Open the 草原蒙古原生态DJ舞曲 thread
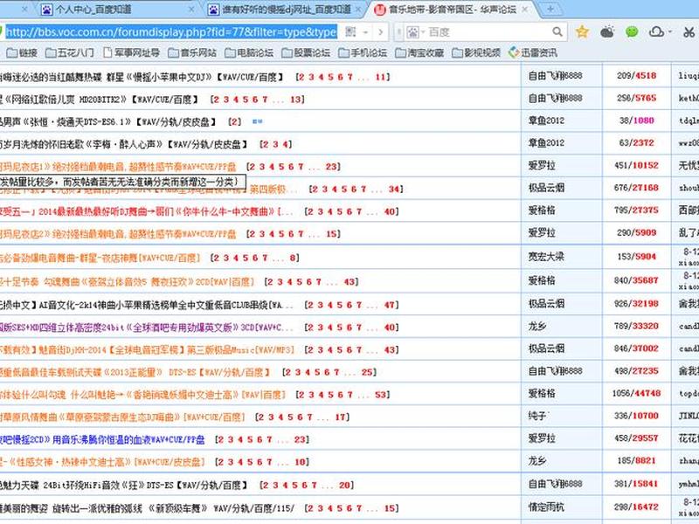699x524 pixels. [122, 417]
